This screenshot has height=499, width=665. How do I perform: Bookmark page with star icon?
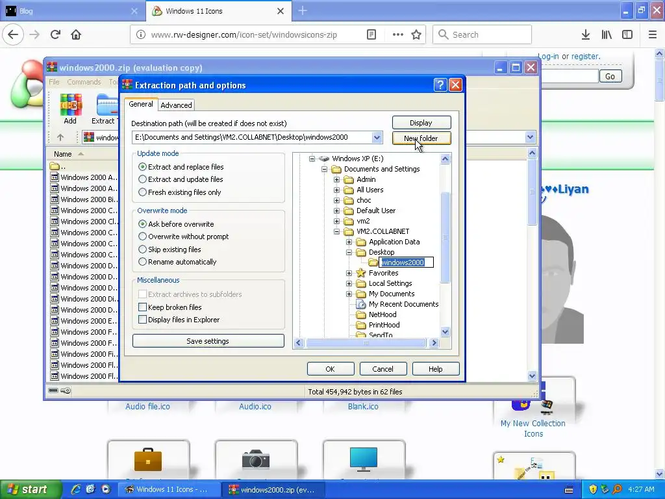pyautogui.click(x=416, y=34)
